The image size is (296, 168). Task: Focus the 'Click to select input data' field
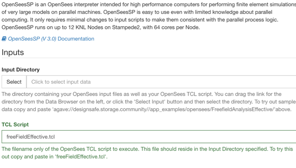pyautogui.click(x=161, y=82)
